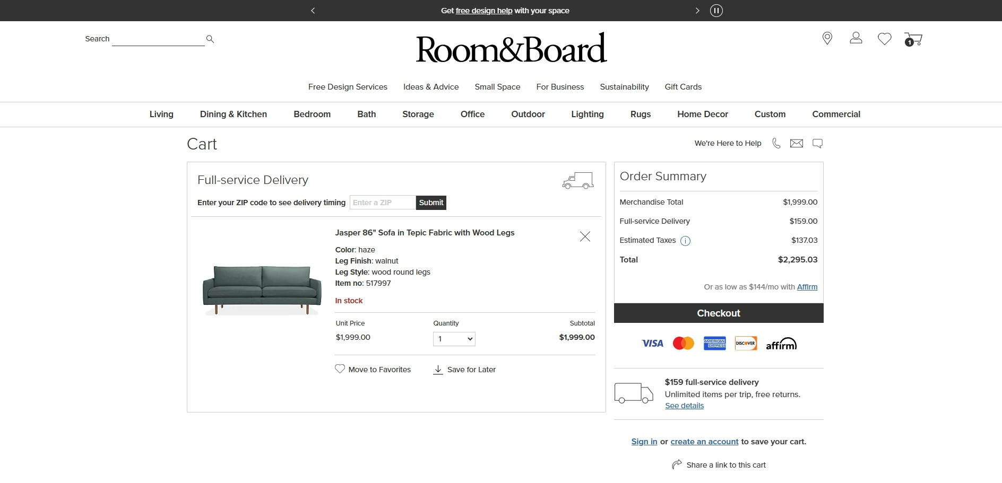Viewport: 1002px width, 483px height.
Task: Click the email envelope icon
Action: (x=797, y=143)
